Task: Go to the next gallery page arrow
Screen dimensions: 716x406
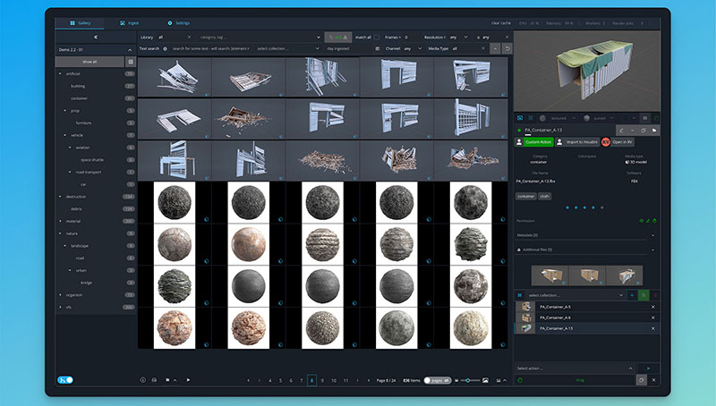Action: click(x=369, y=380)
